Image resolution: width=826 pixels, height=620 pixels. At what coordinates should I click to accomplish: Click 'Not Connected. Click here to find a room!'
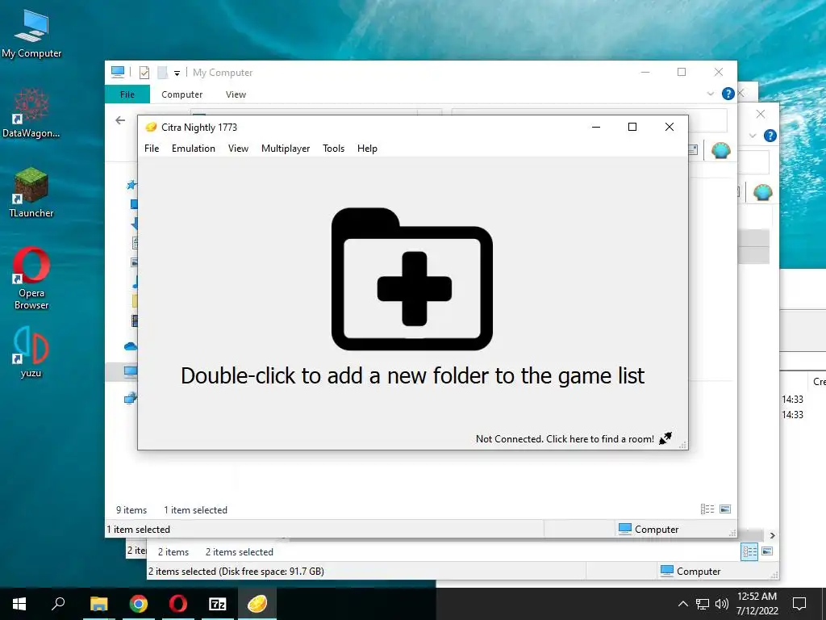tap(565, 438)
